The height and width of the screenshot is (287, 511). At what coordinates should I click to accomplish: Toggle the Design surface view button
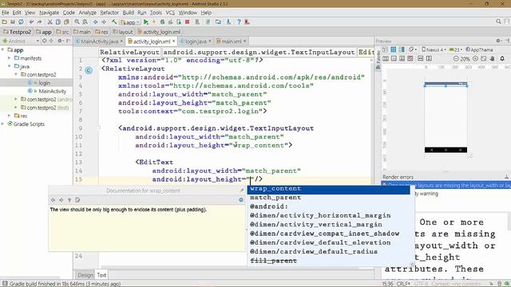click(x=385, y=49)
